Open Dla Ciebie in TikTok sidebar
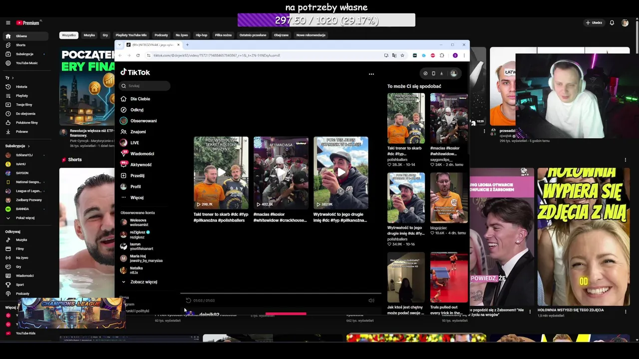The image size is (639, 359). (140, 99)
